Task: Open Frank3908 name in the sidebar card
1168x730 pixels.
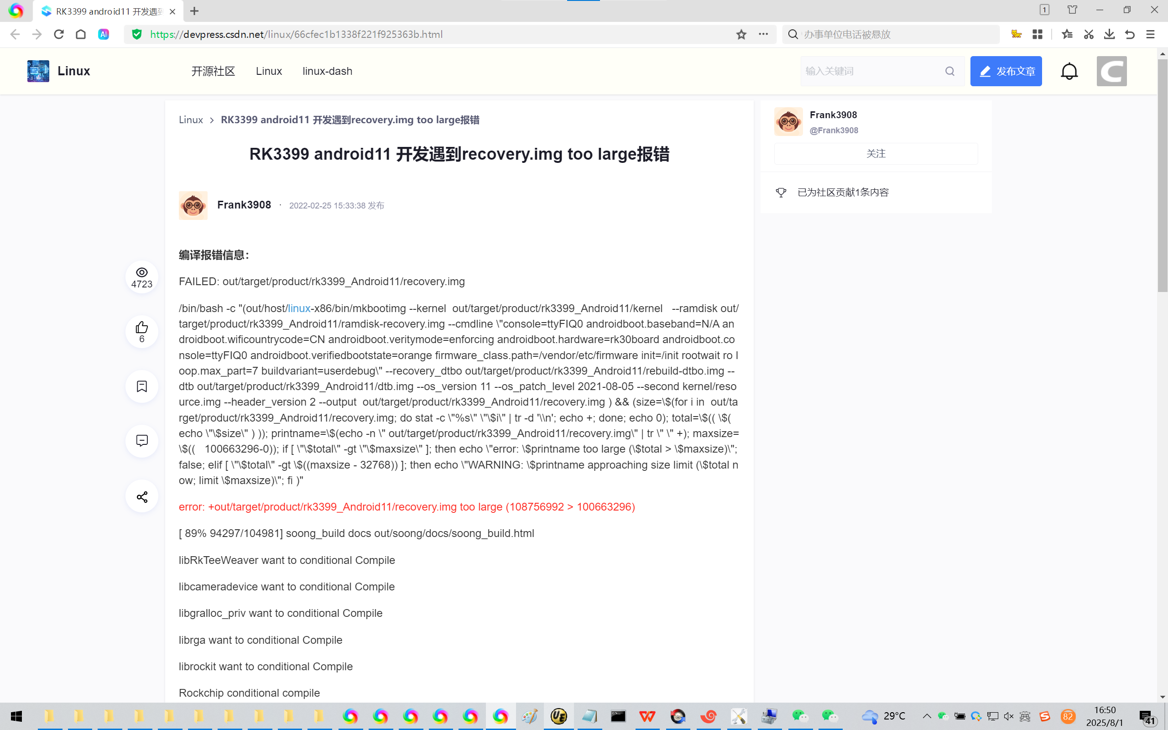Action: (x=833, y=115)
